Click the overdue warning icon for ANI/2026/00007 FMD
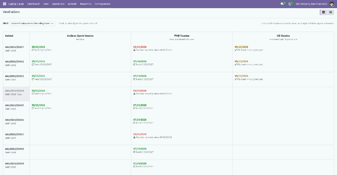This screenshot has width=337, height=175. click(135, 137)
